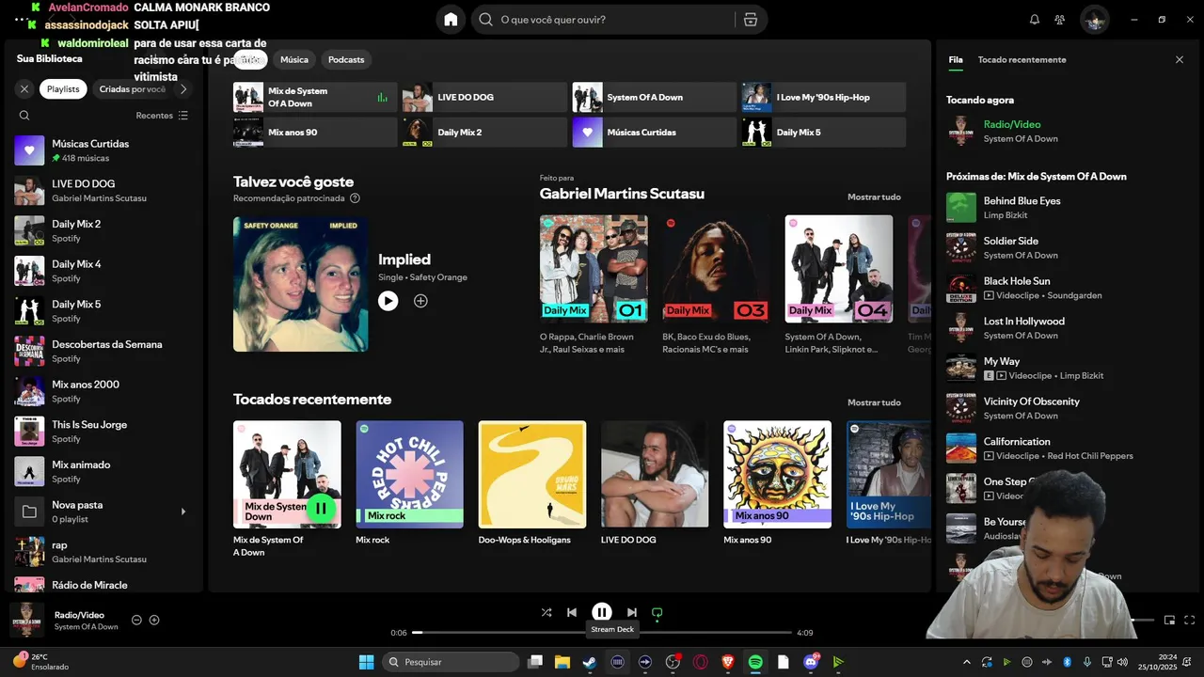Toggle shuffle in the player
This screenshot has height=677, width=1204.
547,612
